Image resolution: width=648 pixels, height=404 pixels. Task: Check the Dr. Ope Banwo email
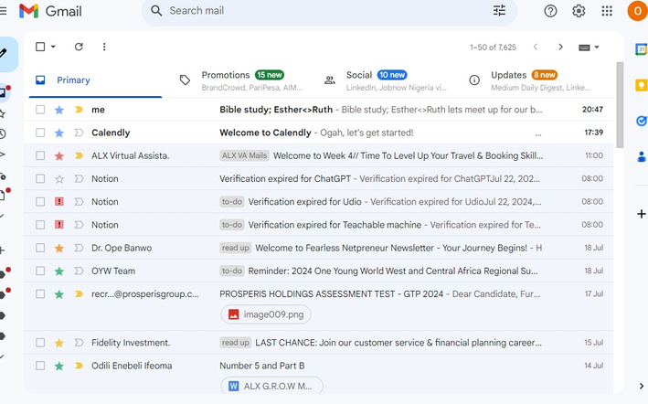[40, 248]
